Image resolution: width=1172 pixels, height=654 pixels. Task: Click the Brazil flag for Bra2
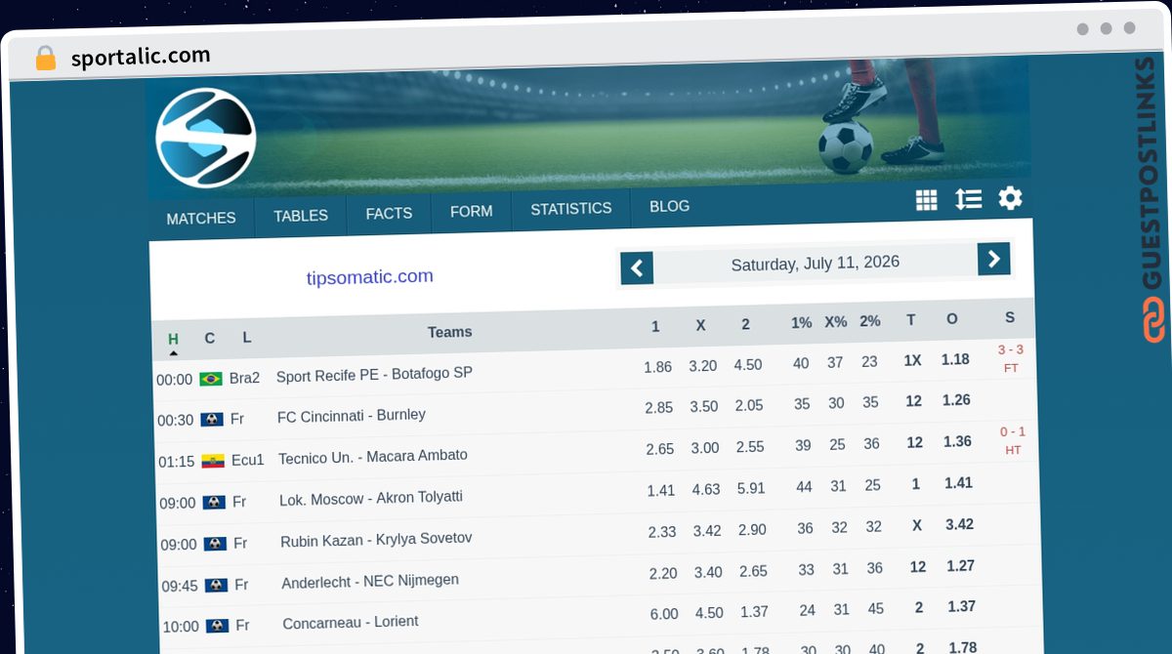click(211, 379)
